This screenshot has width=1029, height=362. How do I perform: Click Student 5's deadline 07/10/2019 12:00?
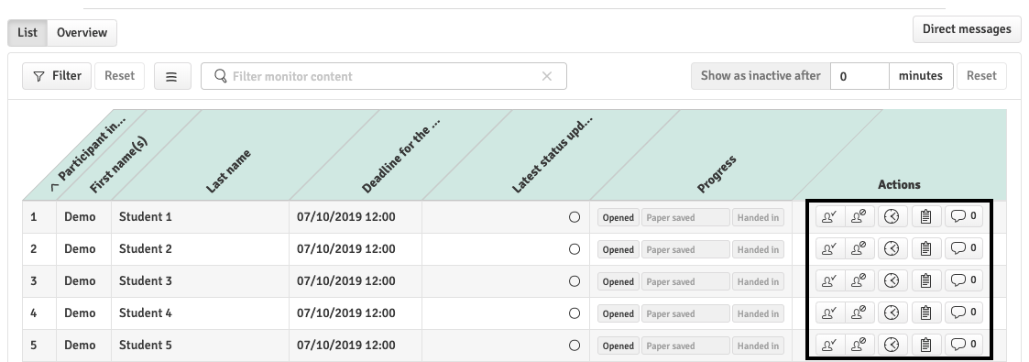[x=345, y=345]
